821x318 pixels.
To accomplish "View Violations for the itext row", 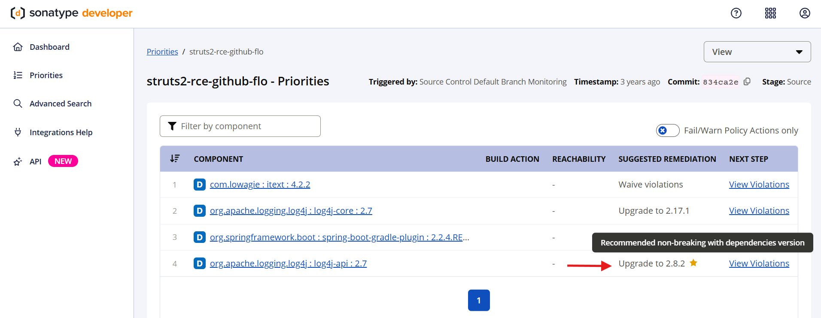I will click(x=759, y=185).
